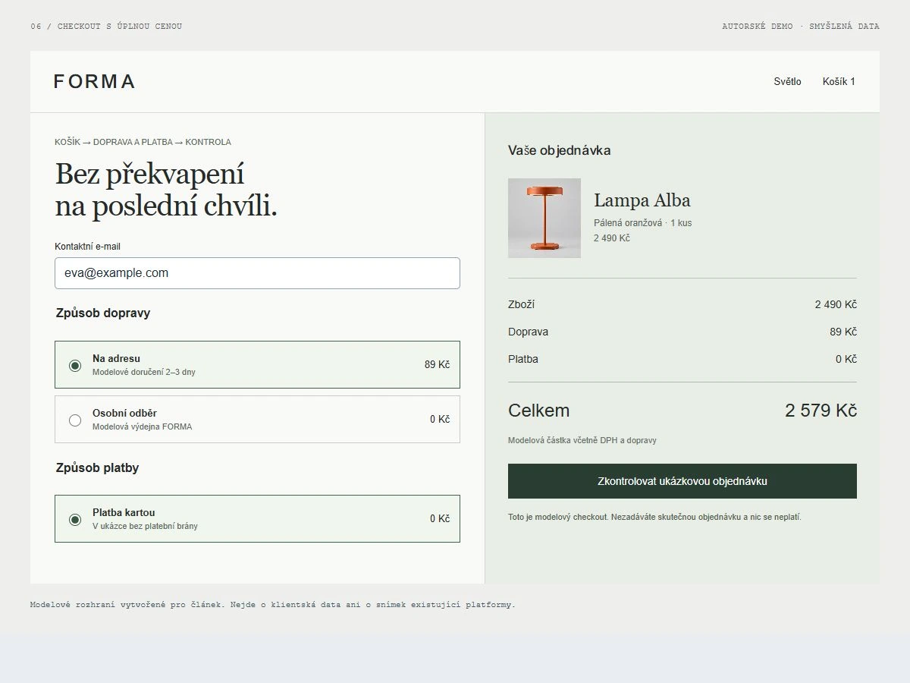This screenshot has height=683, width=910.
Task: Click the Platba summary row label
Action: 523,359
